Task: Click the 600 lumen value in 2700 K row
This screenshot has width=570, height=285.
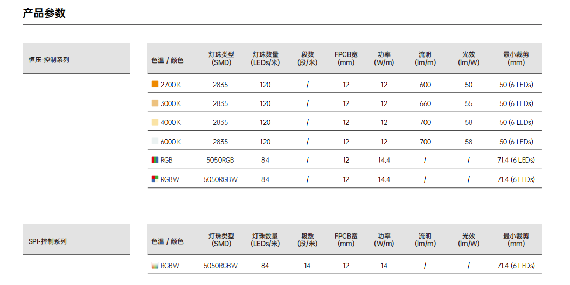Action: click(425, 85)
